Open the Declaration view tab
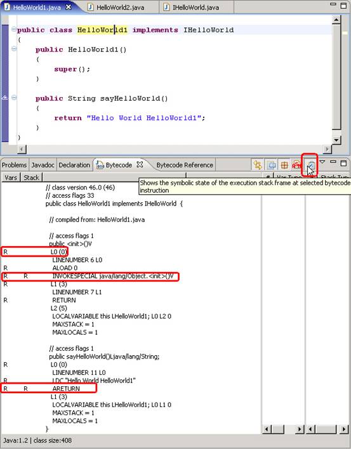351x449 pixels. [74, 165]
